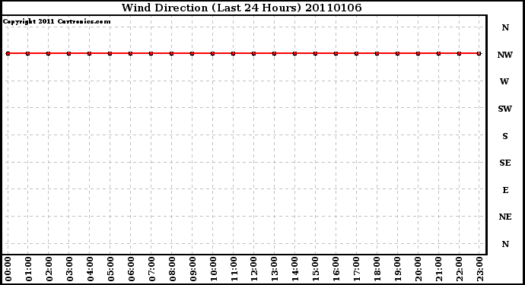The width and height of the screenshot is (525, 285).
Task: Click the 15:00 time axis label
Action: (316, 269)
